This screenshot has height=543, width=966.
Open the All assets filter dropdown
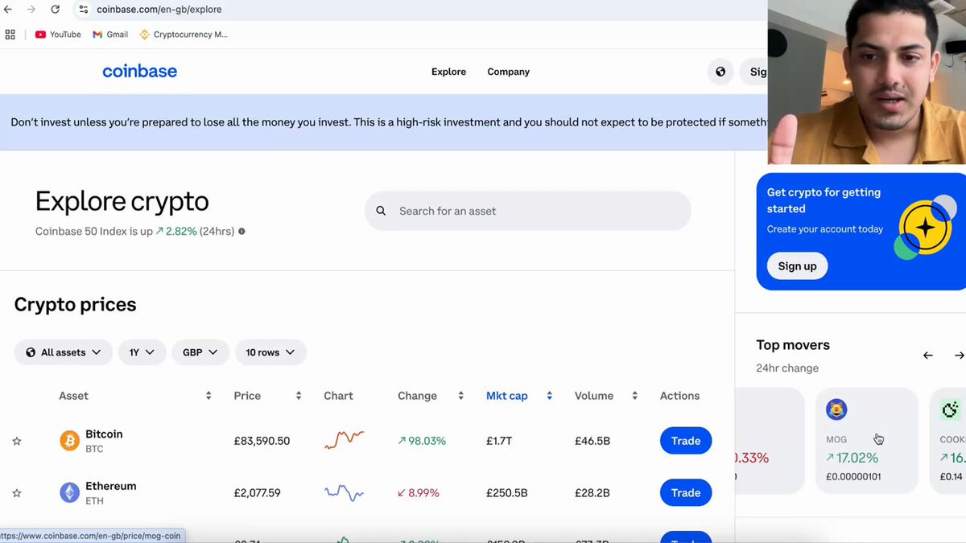(63, 352)
